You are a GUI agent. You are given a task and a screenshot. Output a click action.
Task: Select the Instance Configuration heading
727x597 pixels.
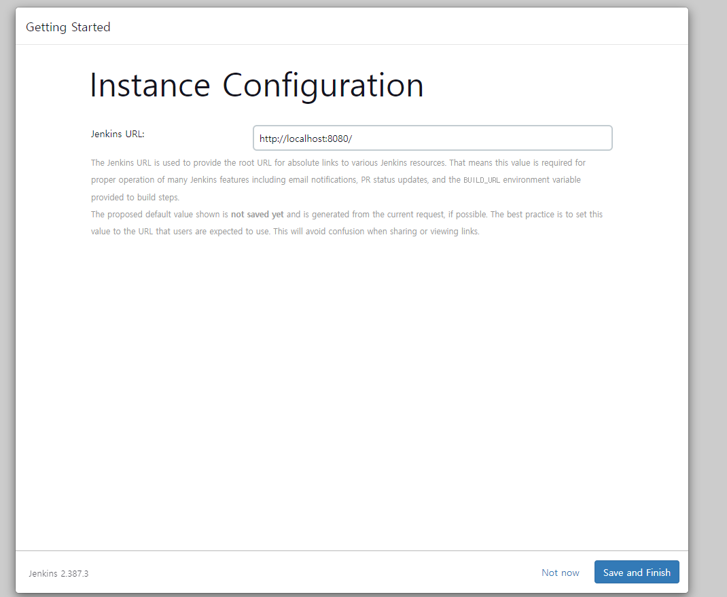[256, 86]
